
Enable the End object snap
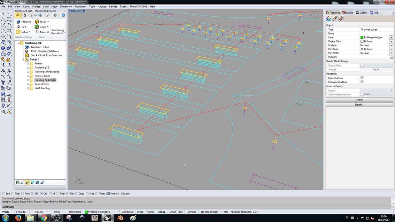point(4,193)
